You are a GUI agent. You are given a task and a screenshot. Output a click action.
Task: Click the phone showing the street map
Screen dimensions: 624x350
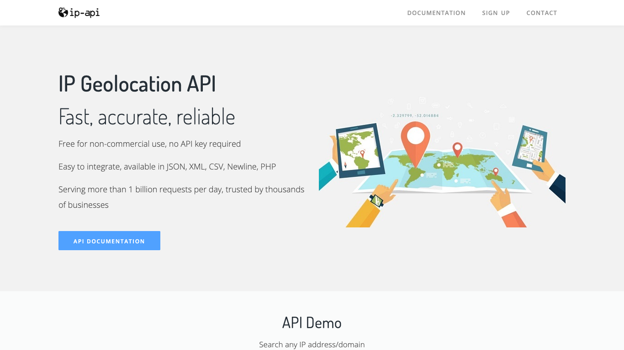530,145
